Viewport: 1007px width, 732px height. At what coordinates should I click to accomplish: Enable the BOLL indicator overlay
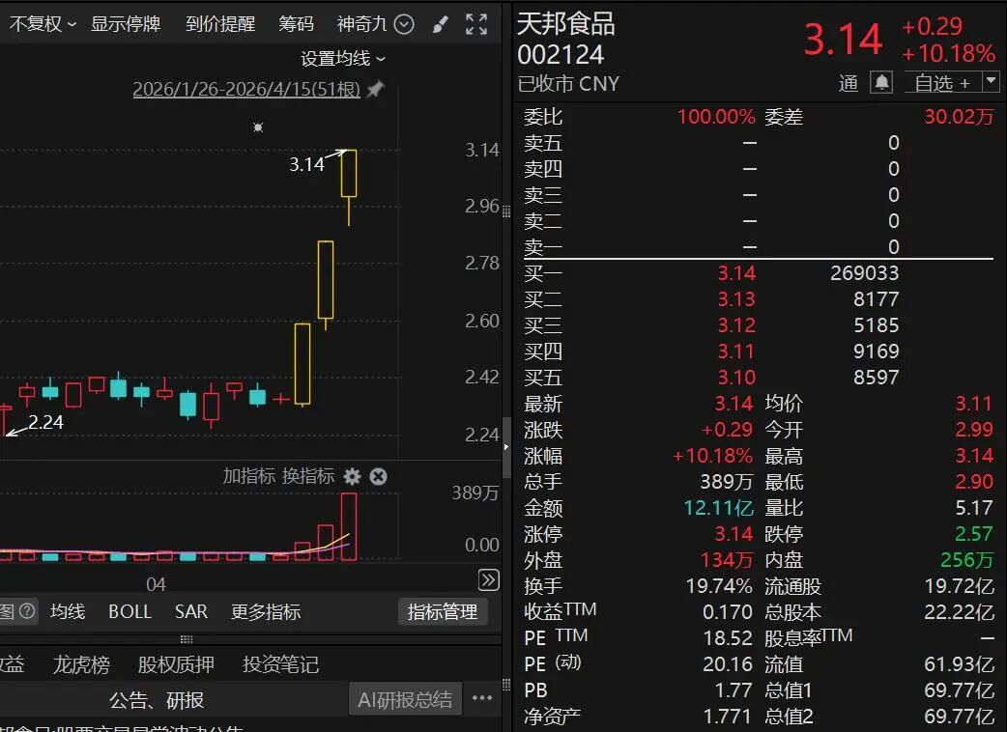129,611
